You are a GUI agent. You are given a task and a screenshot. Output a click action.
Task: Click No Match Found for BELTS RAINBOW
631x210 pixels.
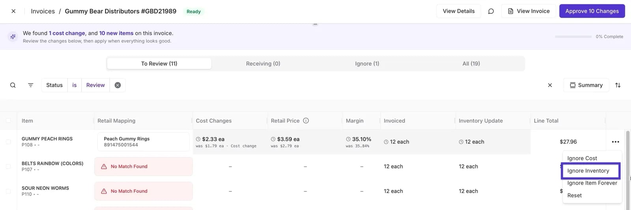144,166
